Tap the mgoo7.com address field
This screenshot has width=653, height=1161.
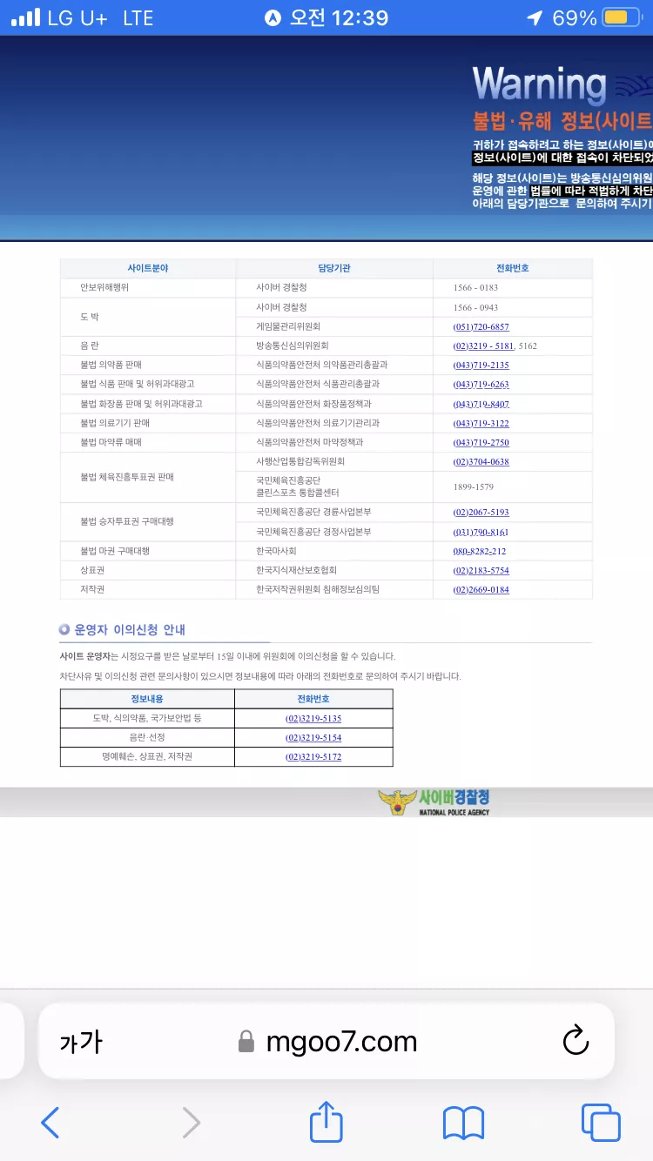(326, 1041)
